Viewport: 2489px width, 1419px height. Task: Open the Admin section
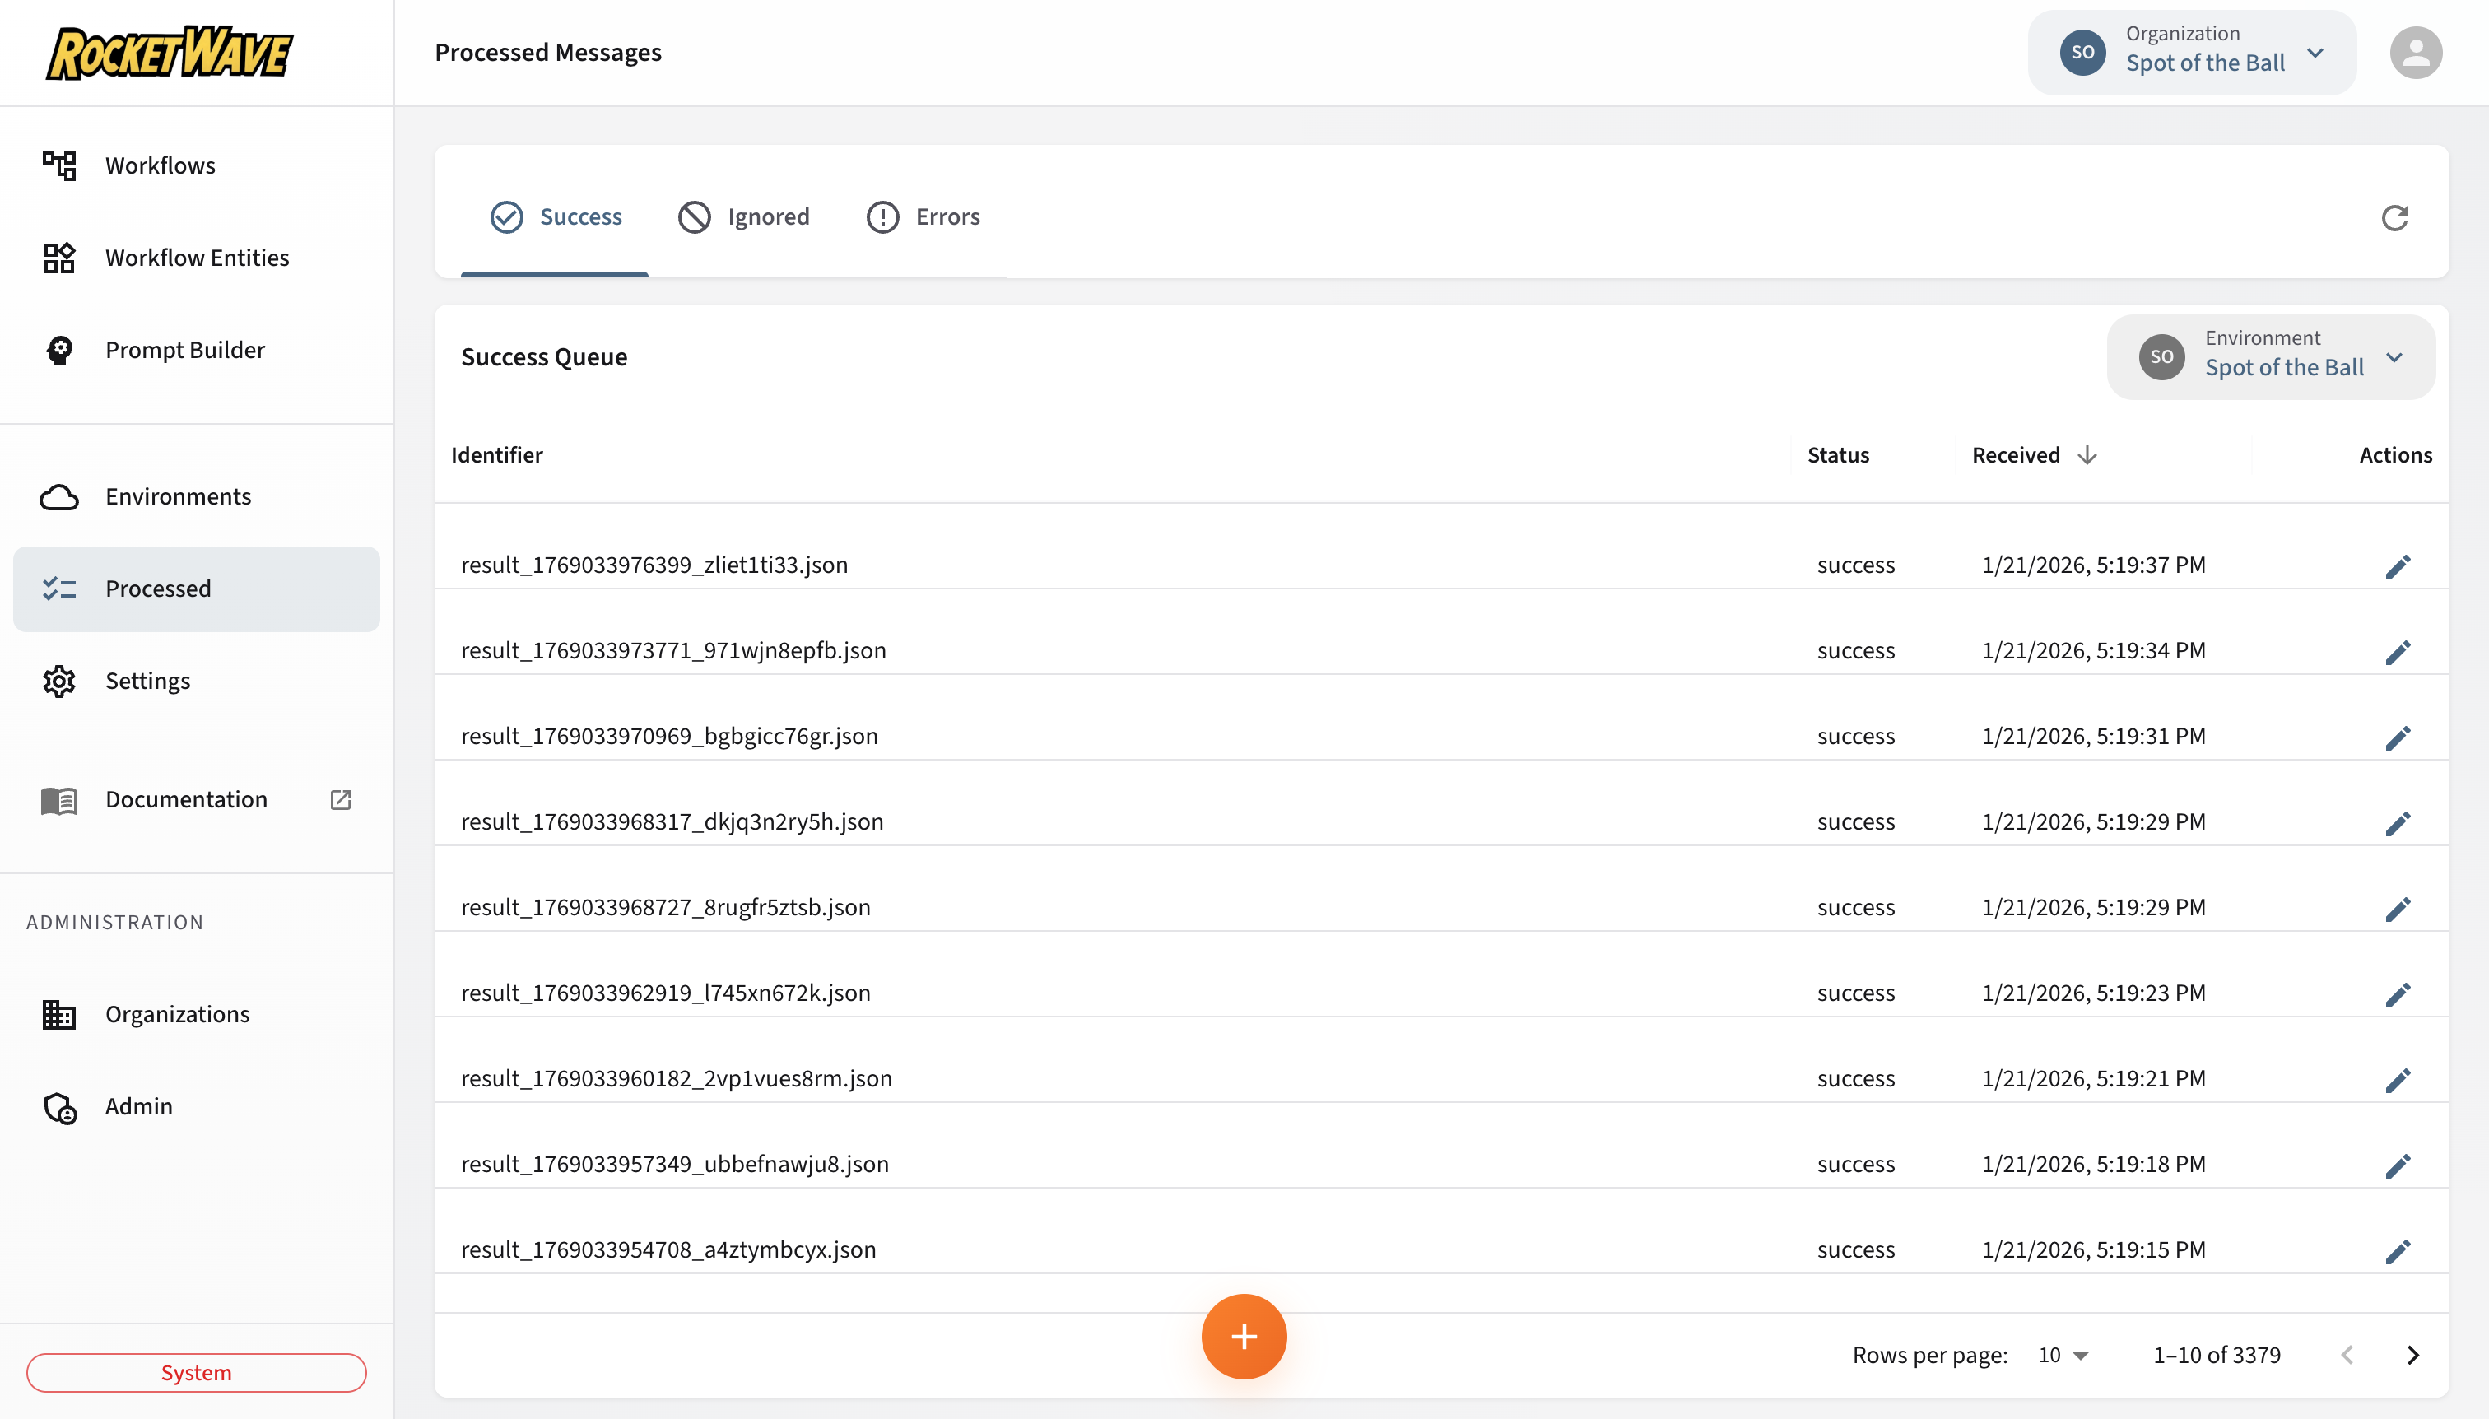(137, 1106)
